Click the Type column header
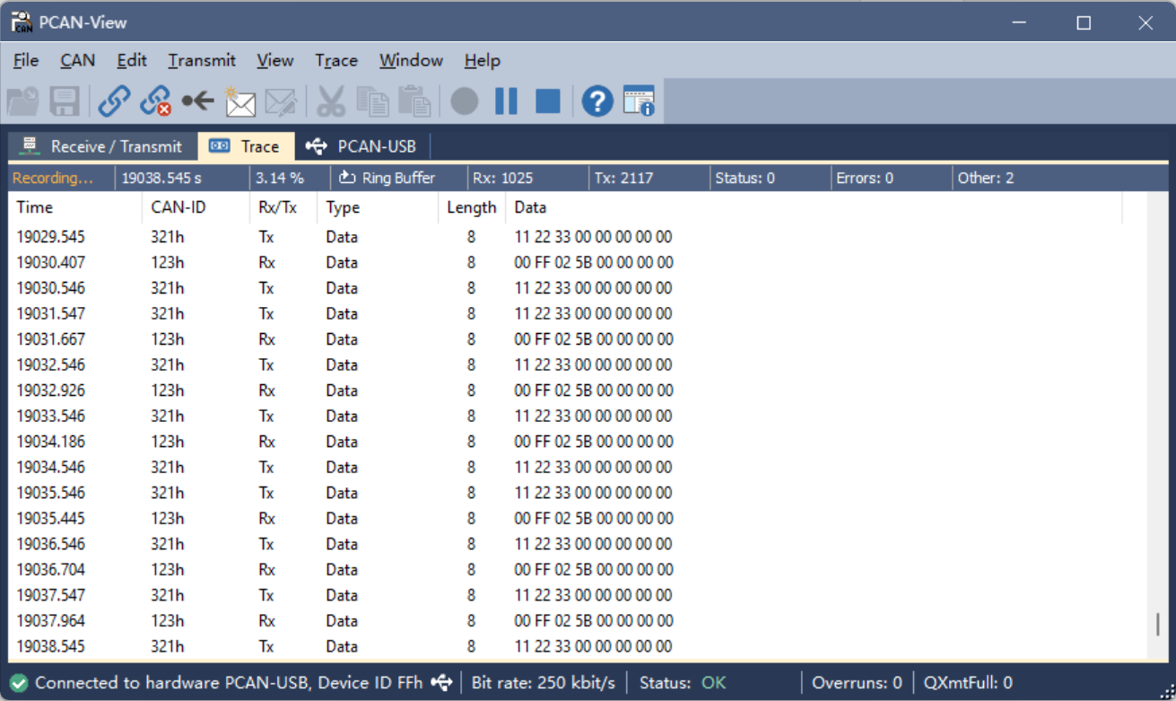 pos(378,207)
